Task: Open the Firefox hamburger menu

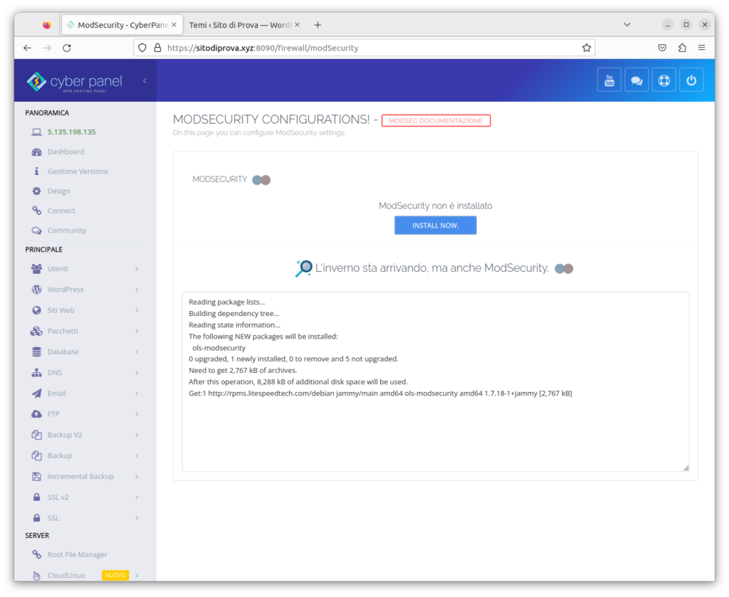Action: pos(701,48)
